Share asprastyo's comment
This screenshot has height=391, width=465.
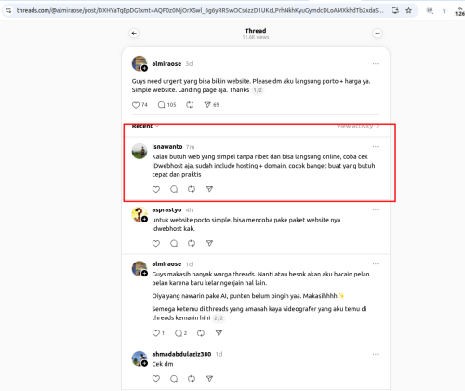[x=209, y=243]
